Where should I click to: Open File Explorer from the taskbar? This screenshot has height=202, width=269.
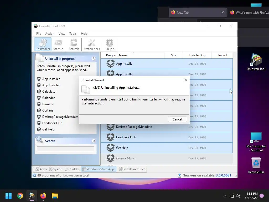pos(55,196)
